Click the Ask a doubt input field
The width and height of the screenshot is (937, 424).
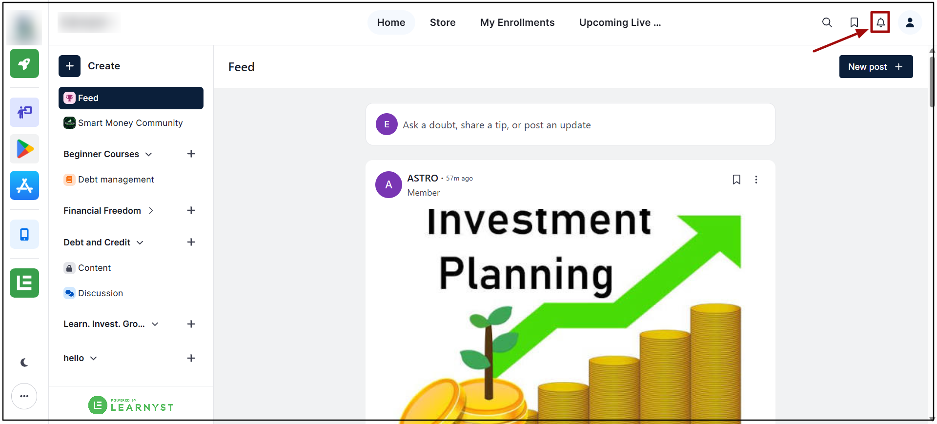[570, 124]
